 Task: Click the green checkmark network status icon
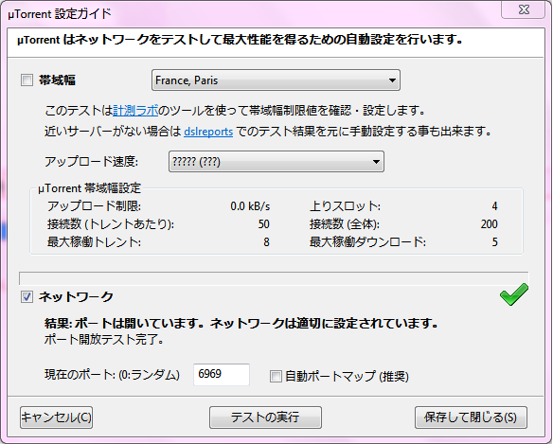514,294
